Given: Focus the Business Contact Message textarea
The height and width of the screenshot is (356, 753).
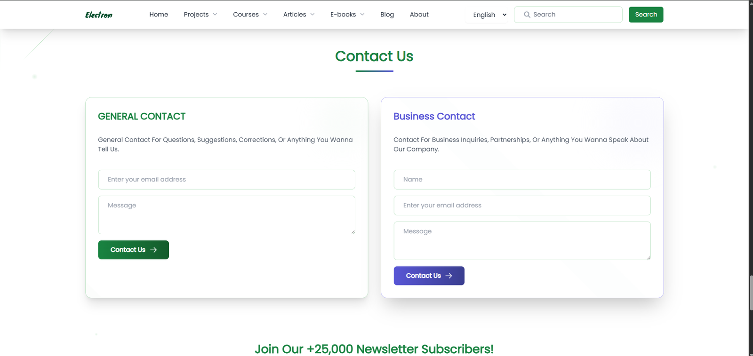Looking at the screenshot, I should (522, 241).
